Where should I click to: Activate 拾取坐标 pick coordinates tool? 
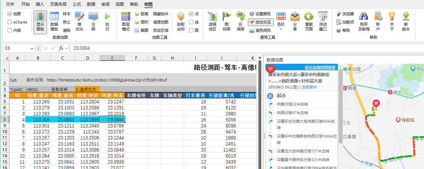coord(181,22)
